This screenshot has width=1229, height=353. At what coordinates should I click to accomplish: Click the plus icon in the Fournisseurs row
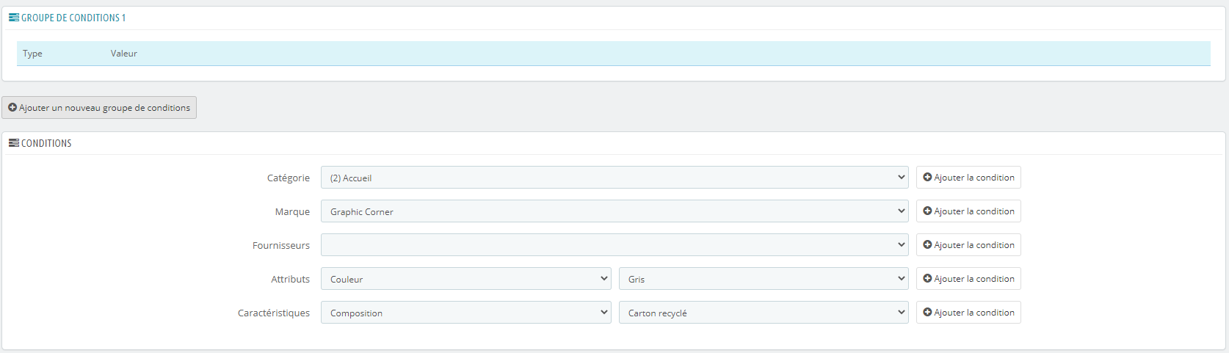[x=927, y=244]
